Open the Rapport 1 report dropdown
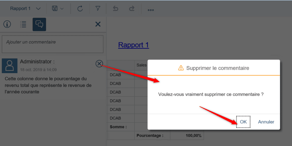The height and width of the screenshot is (146, 292). pos(25,9)
